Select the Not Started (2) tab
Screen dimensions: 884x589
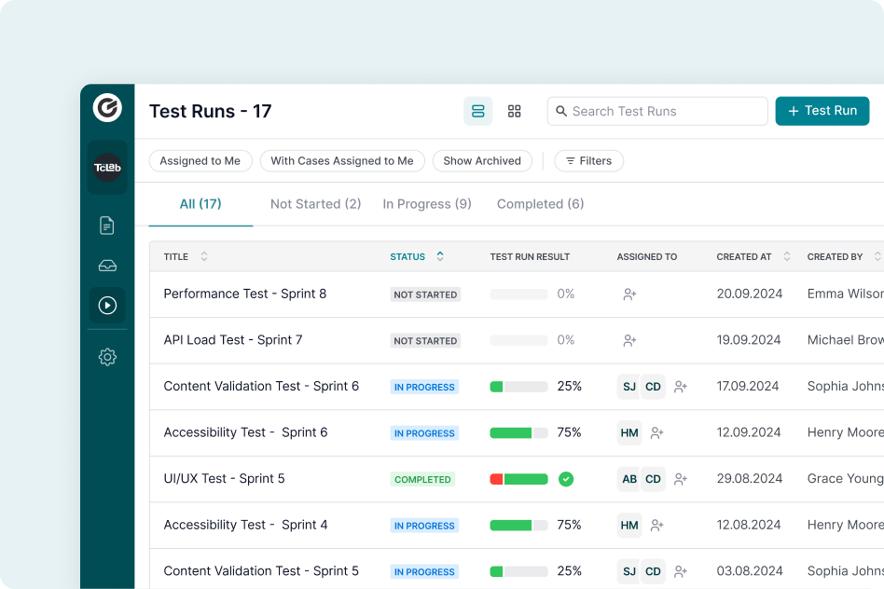tap(316, 204)
